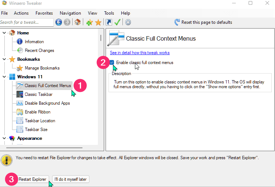Click the Appearance color palette icon
Image resolution: width=275 pixels, height=187 pixels.
pos(12,138)
